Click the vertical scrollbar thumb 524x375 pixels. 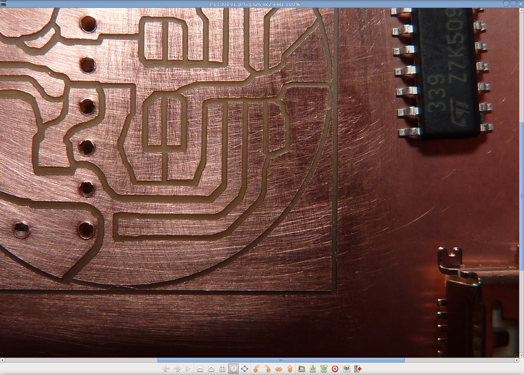[x=521, y=196]
